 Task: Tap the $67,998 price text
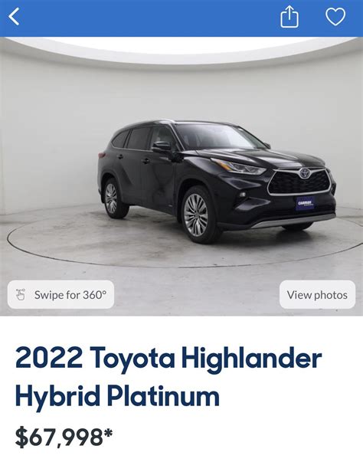point(59,437)
